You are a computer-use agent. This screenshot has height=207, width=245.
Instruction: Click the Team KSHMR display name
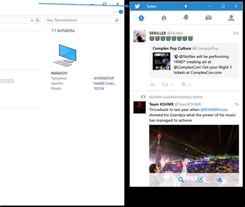coord(161,104)
